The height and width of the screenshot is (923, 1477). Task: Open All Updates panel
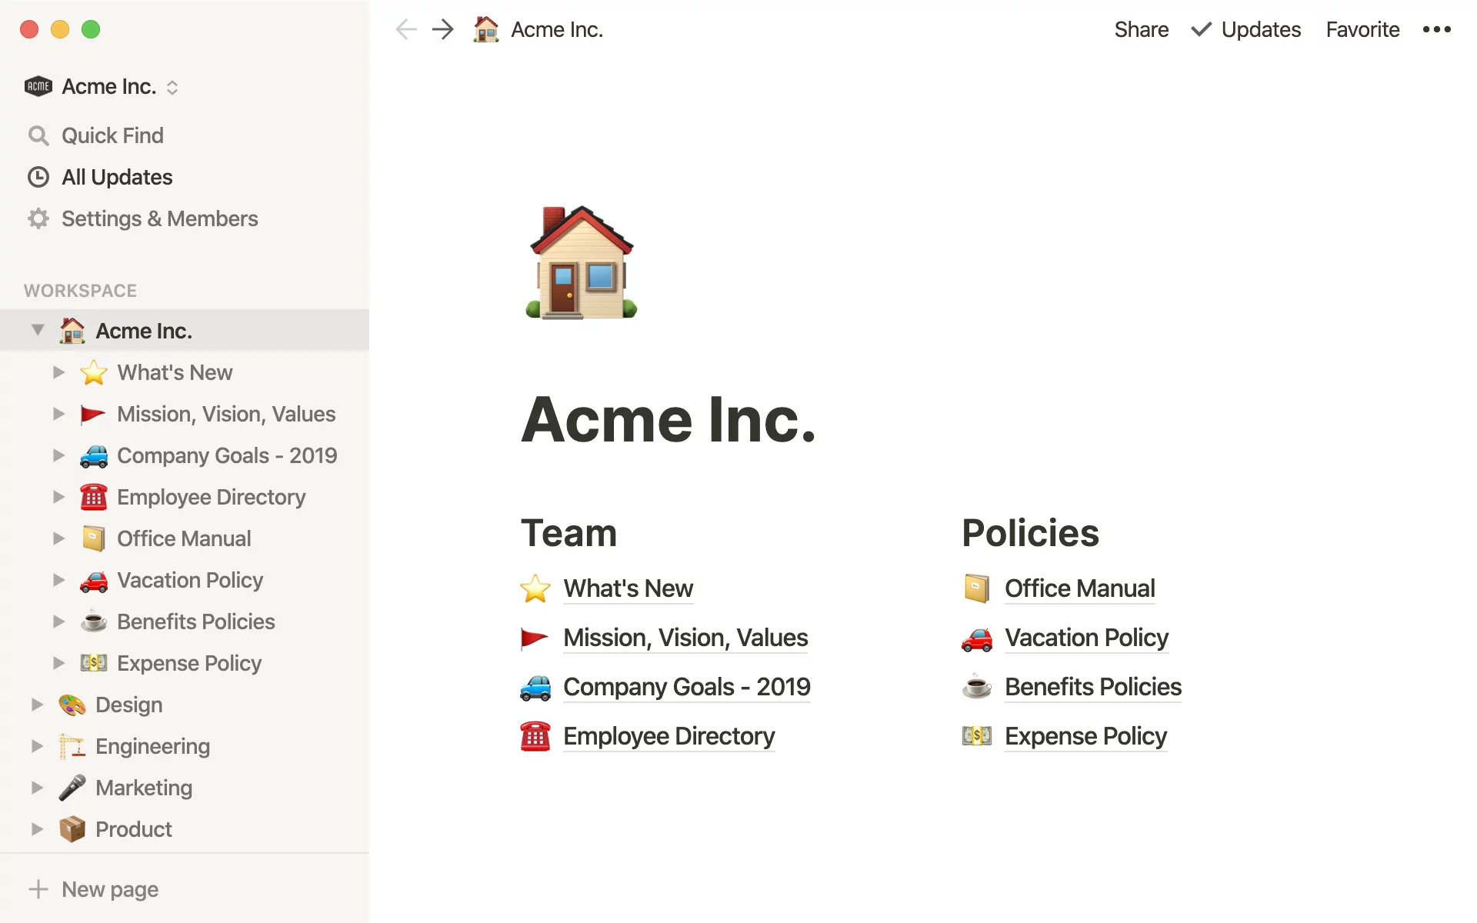[x=116, y=175]
